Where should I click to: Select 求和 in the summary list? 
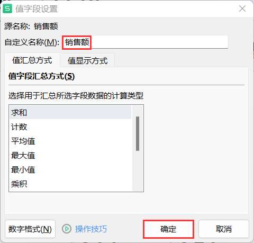click(70, 112)
